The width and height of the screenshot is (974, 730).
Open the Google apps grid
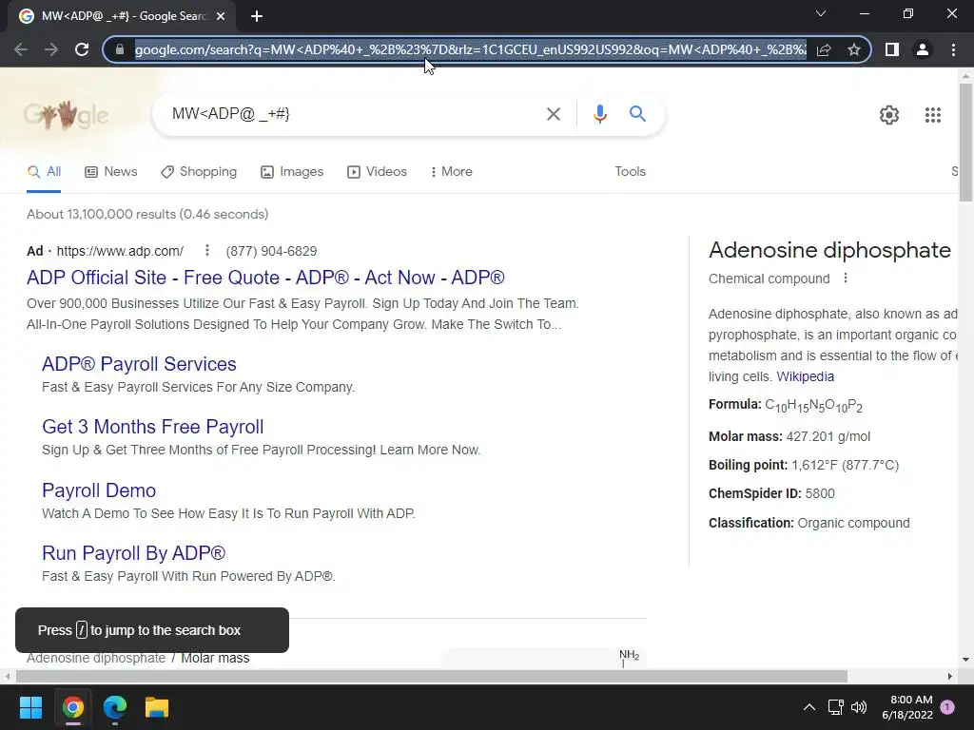click(932, 115)
